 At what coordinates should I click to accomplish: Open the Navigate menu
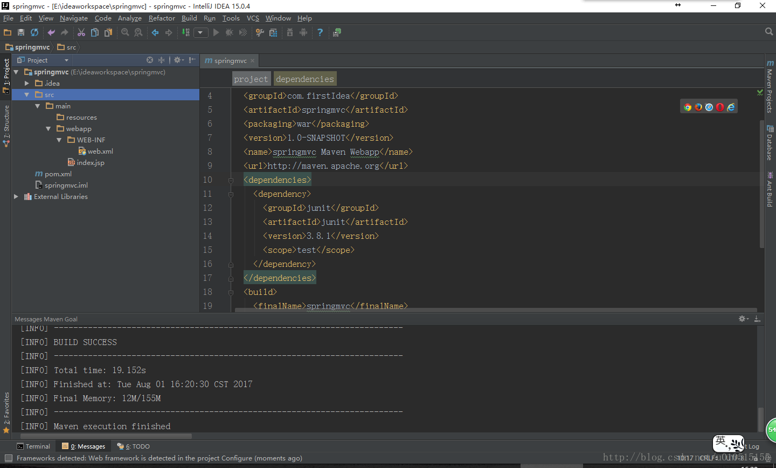pyautogui.click(x=74, y=18)
